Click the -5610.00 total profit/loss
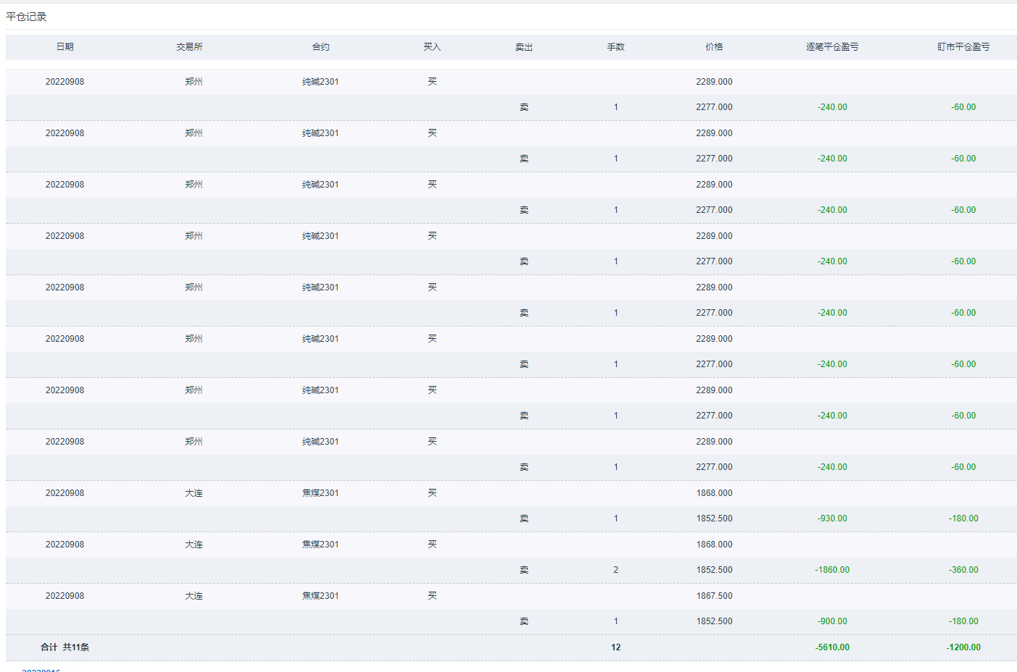Image resolution: width=1017 pixels, height=672 pixels. click(832, 647)
